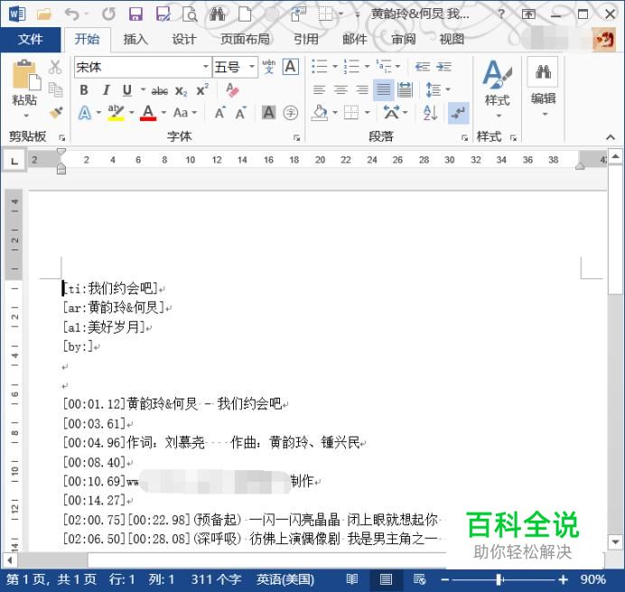Expand the Line Spacing dropdown arrow

(448, 89)
